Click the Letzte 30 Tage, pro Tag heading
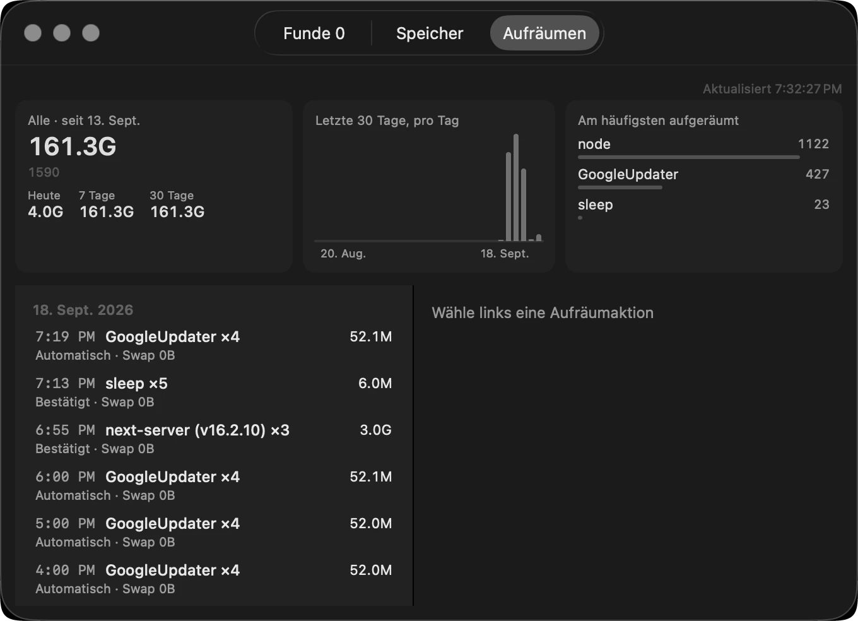This screenshot has height=621, width=858. coord(387,121)
